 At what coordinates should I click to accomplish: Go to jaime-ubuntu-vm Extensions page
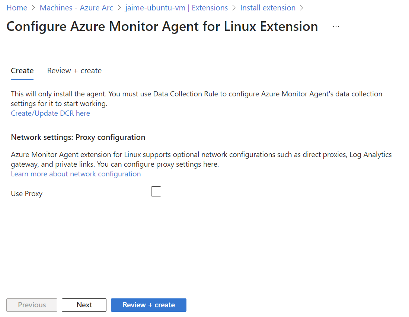pos(176,7)
